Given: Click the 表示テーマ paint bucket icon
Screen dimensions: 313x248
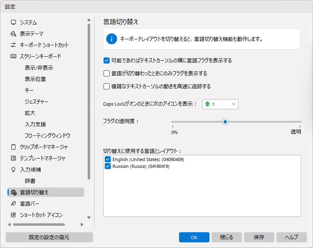Looking at the screenshot, I should [x=13, y=34].
